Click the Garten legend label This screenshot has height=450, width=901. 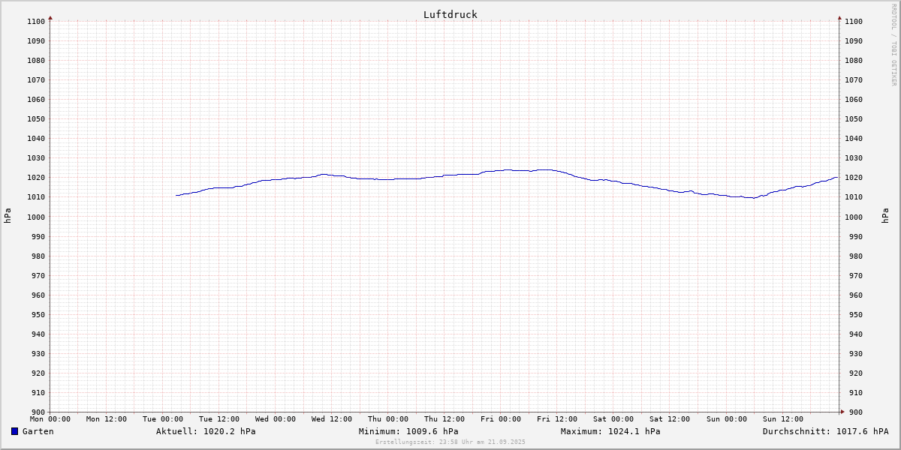coord(38,431)
